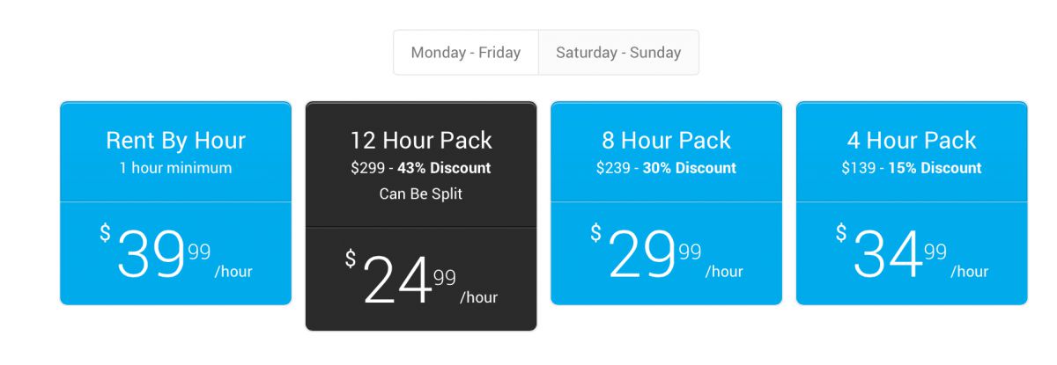Select the 4 Hour Pack heading
The image size is (1057, 365).
pos(912,140)
